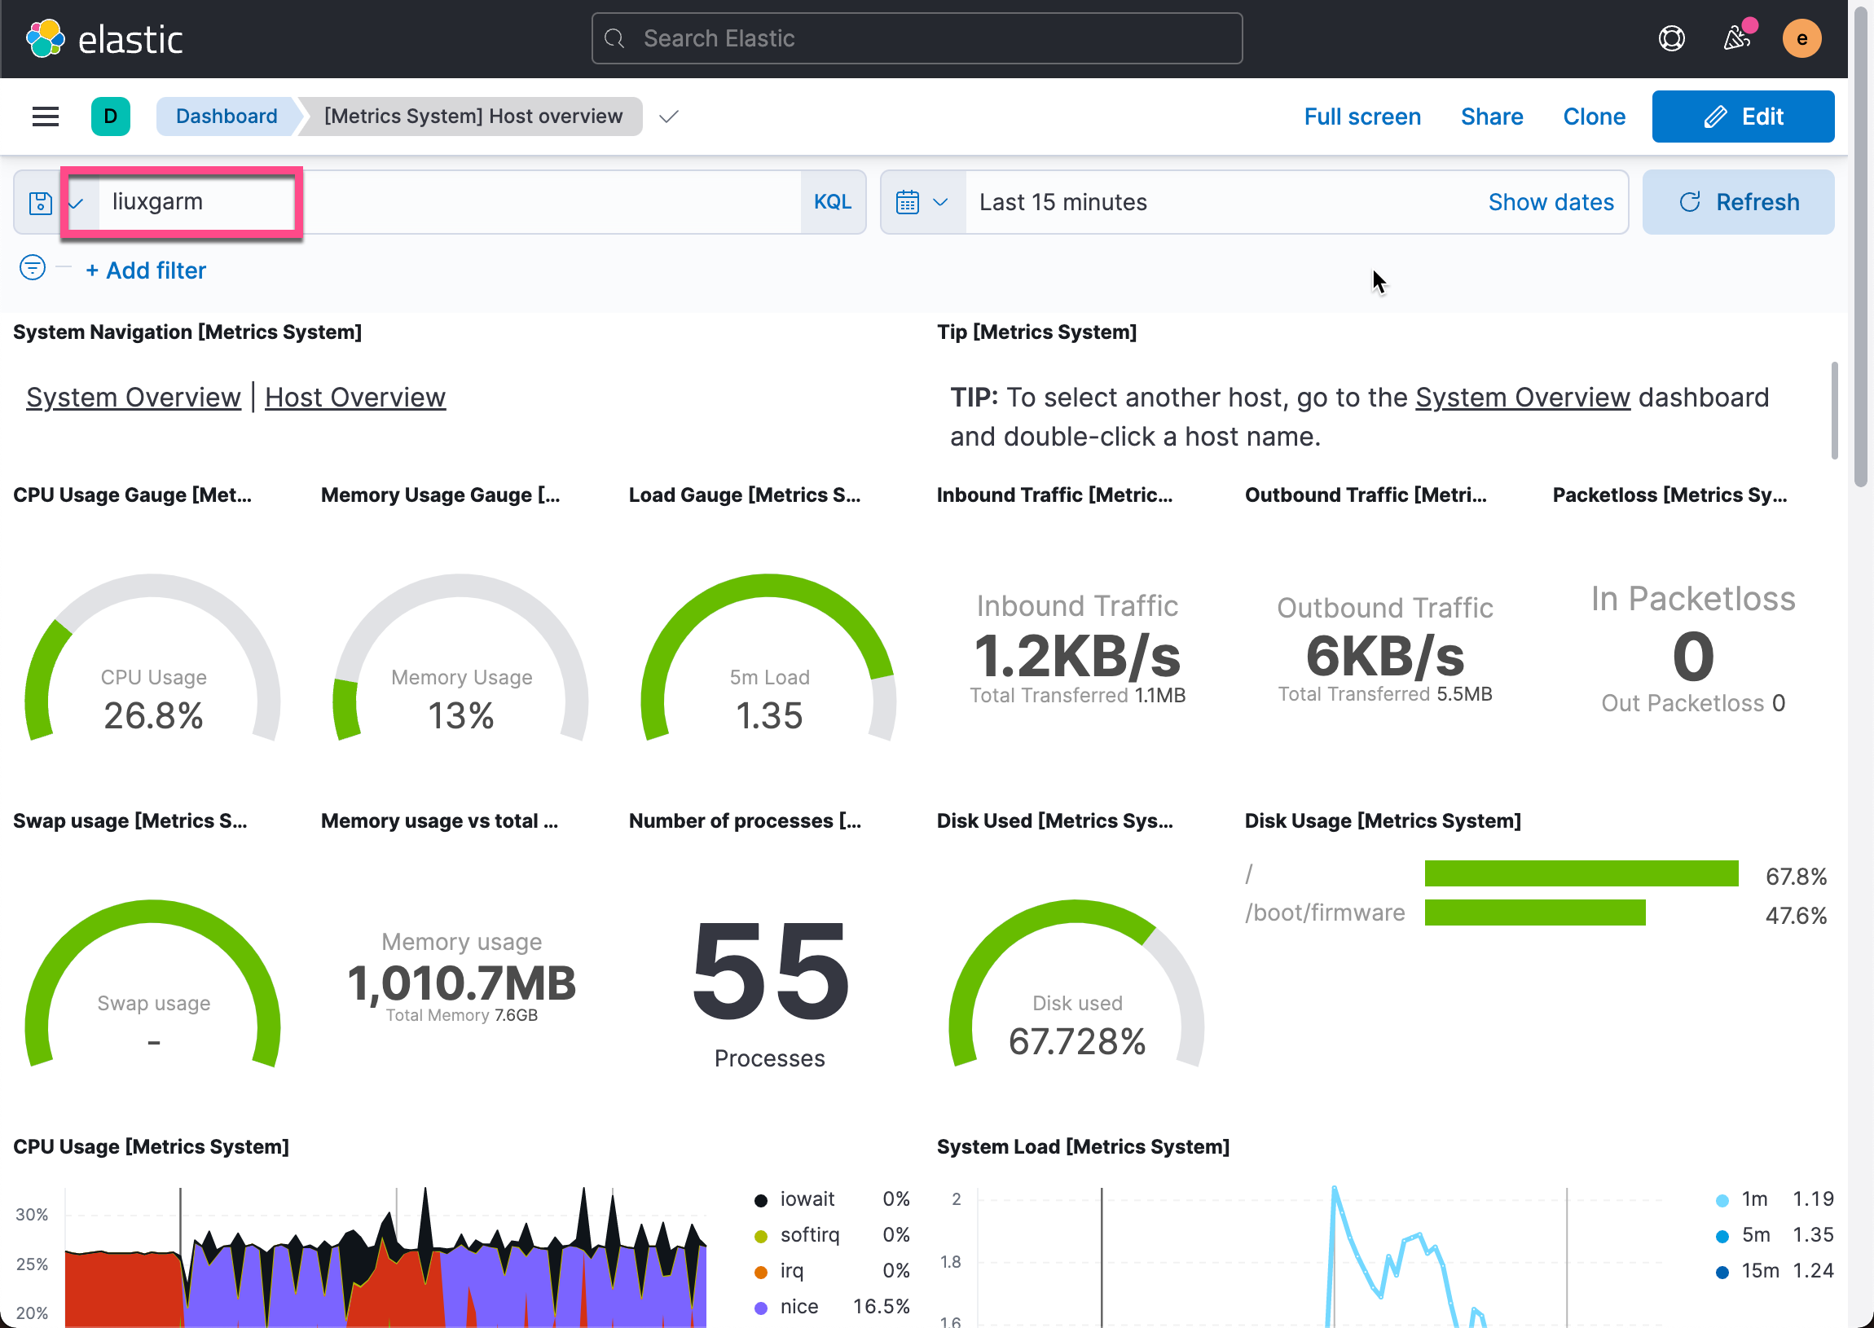Screen dimensions: 1874x1328
Task: Toggle the KQL query language switch
Action: pyautogui.click(x=833, y=202)
